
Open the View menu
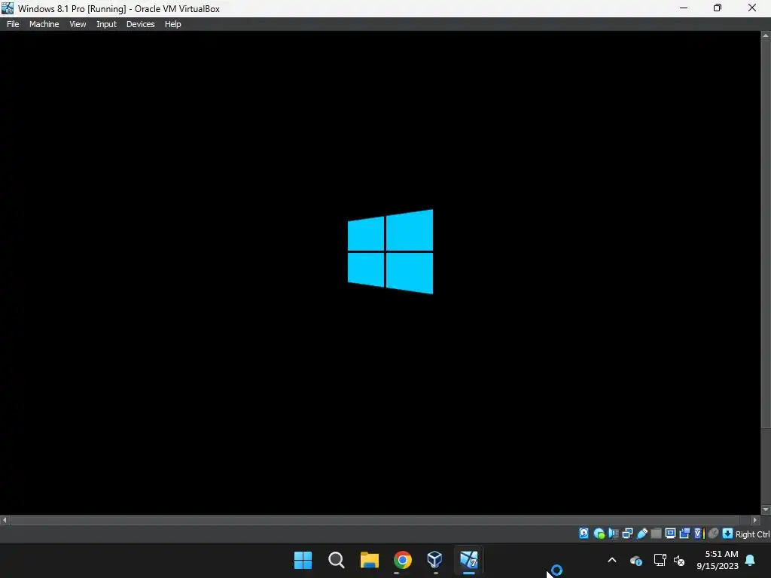[78, 24]
